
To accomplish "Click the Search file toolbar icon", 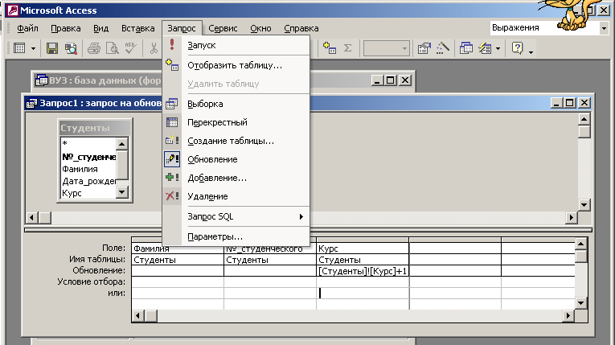I will (71, 48).
